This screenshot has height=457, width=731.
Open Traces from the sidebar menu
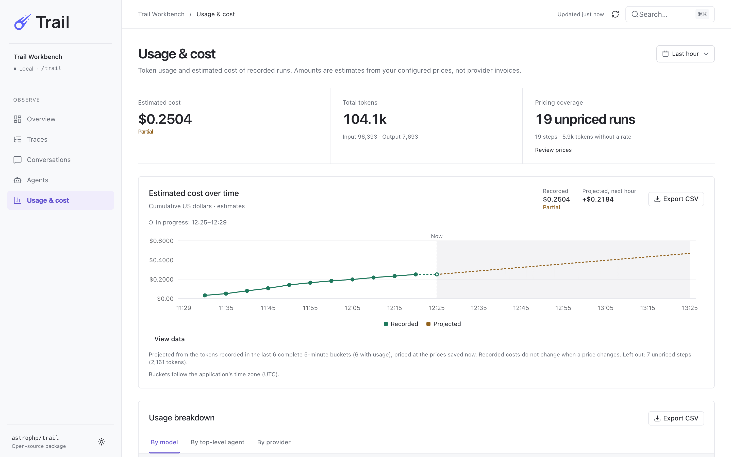click(60, 139)
